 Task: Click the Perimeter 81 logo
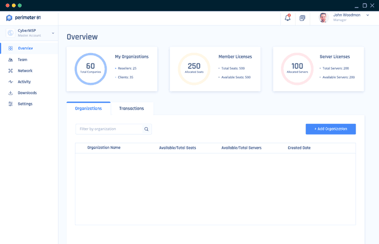coord(23,18)
